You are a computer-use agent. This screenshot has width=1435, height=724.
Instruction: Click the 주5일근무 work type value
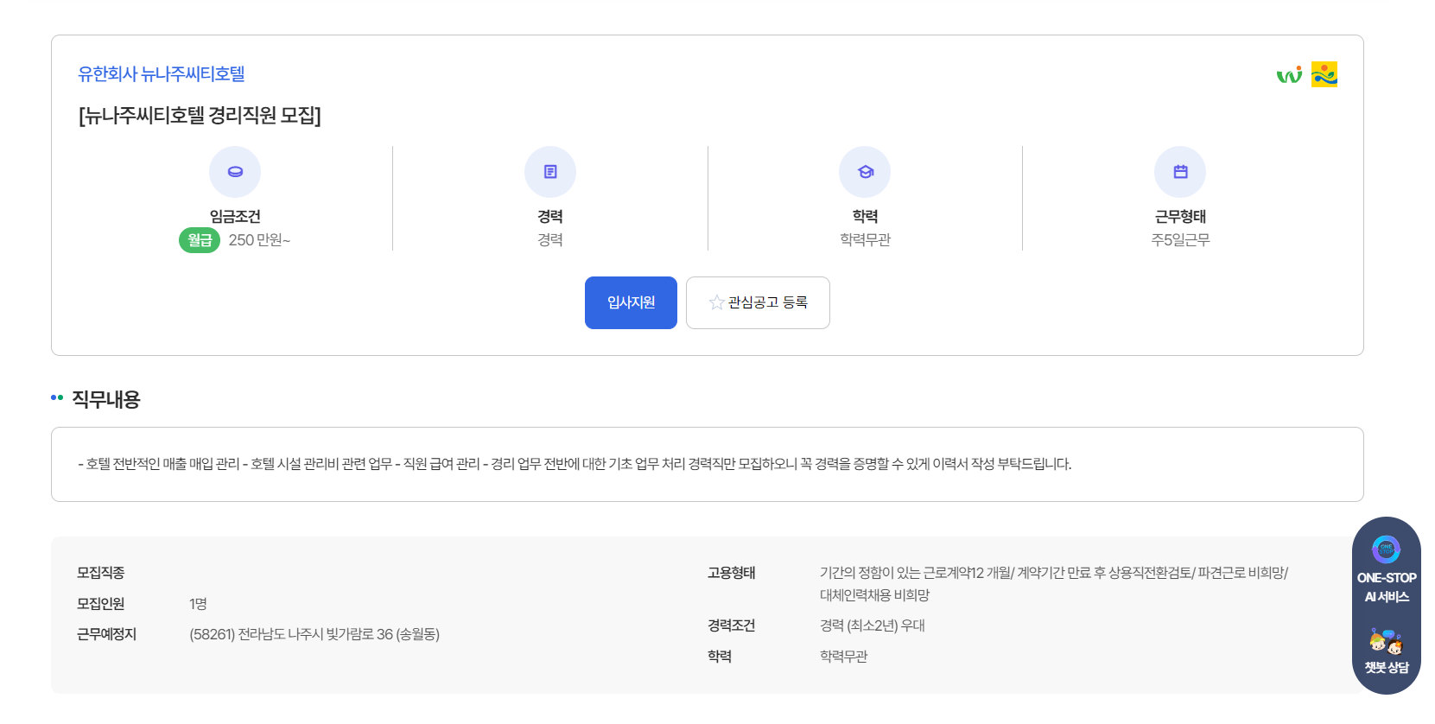click(x=1180, y=240)
